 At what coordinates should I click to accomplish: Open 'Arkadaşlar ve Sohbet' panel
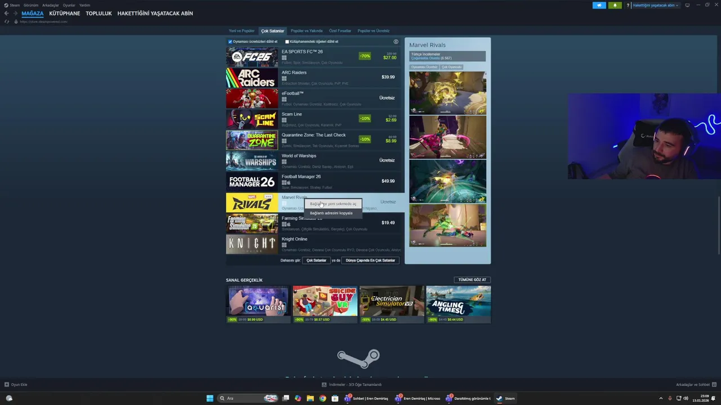(696, 385)
